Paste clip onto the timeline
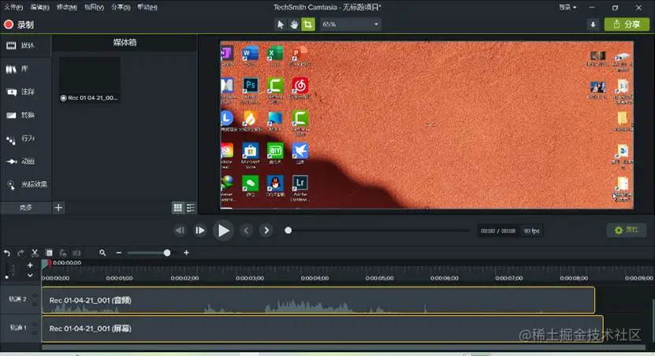The width and height of the screenshot is (655, 356). [x=63, y=253]
